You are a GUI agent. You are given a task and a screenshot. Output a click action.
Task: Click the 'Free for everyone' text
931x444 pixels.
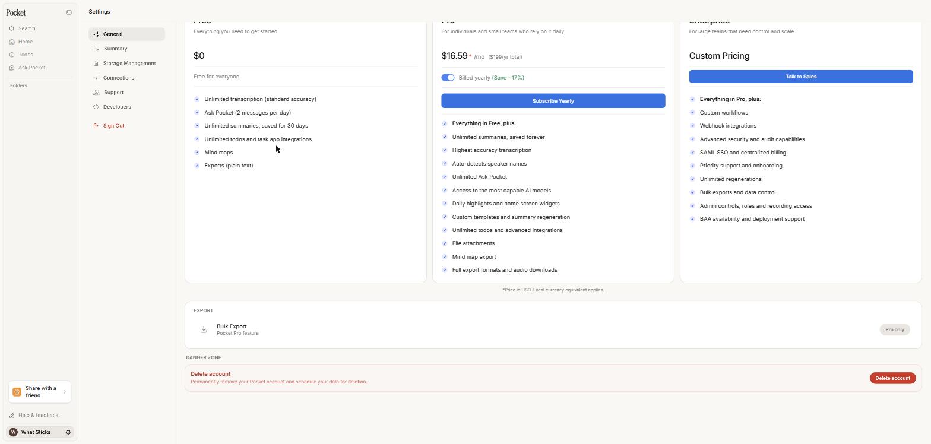coord(216,77)
